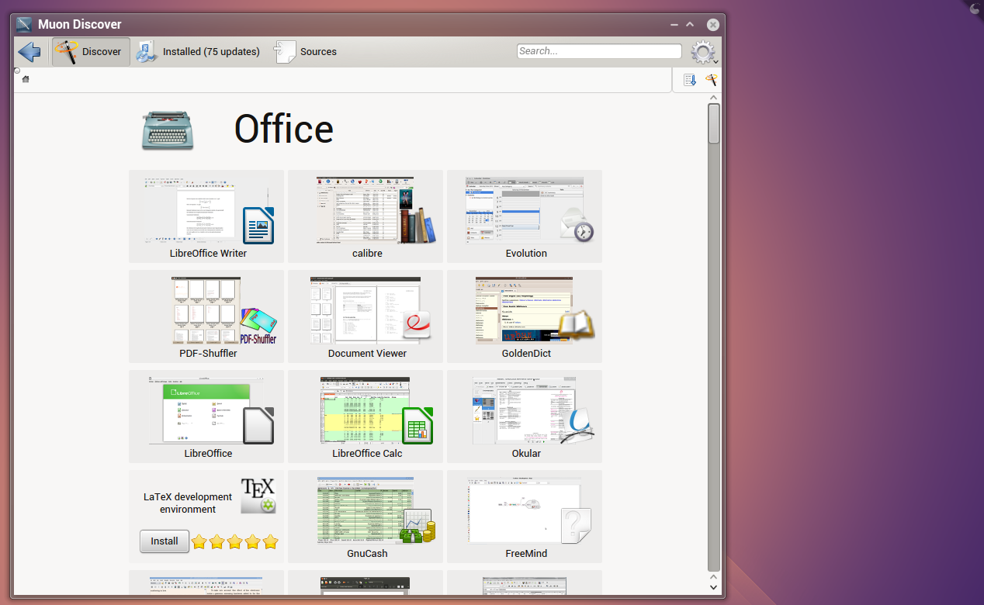984x605 pixels.
Task: Focus the Search field
Action: 599,51
